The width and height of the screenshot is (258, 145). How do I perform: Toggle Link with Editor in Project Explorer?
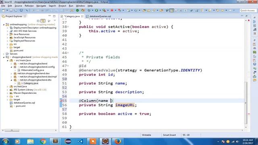(43, 21)
